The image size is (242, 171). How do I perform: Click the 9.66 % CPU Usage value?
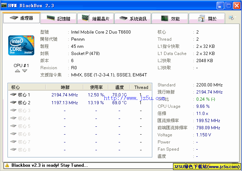tap(203, 106)
